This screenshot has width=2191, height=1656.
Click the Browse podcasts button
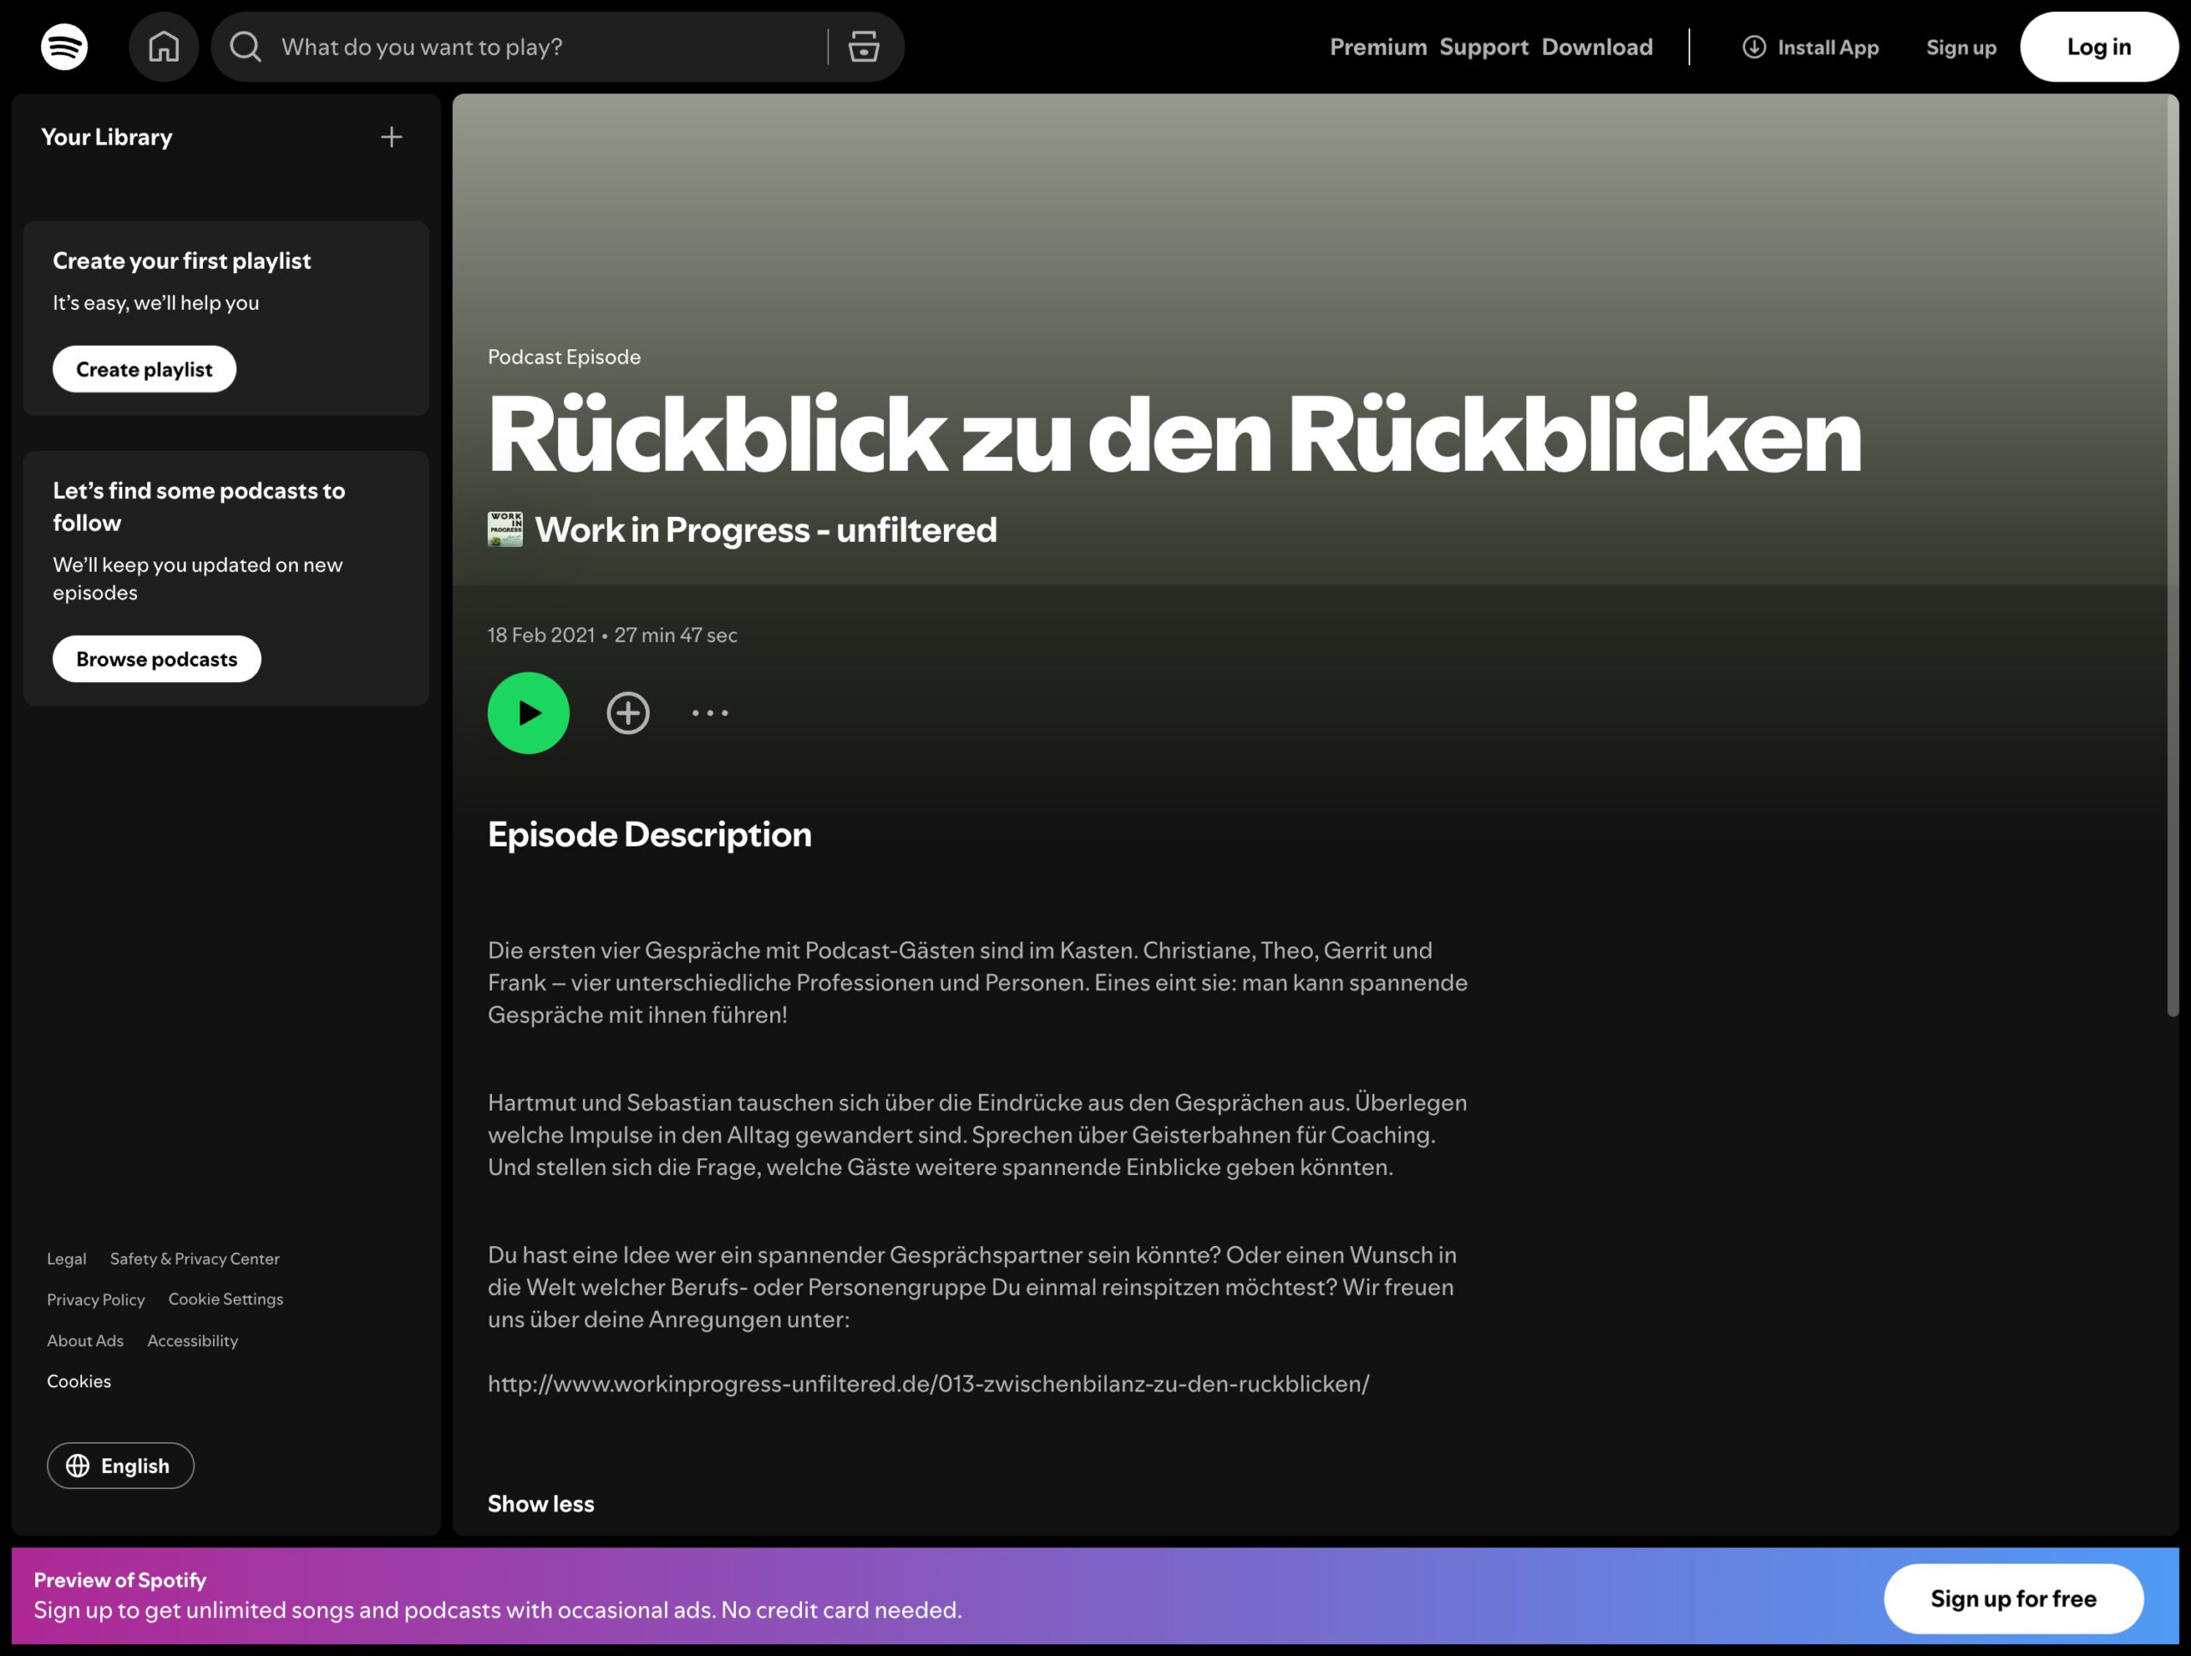(x=157, y=659)
